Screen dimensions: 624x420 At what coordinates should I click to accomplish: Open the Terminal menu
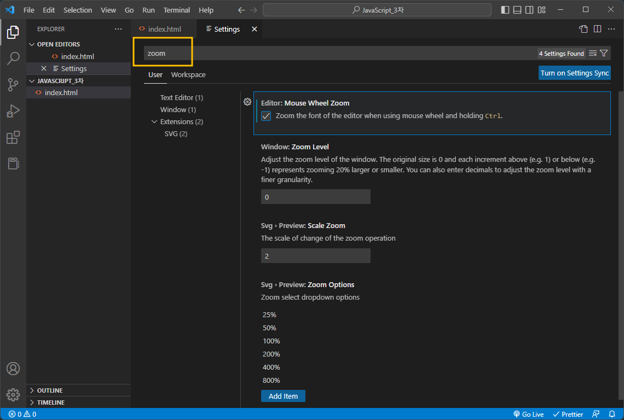tap(176, 10)
